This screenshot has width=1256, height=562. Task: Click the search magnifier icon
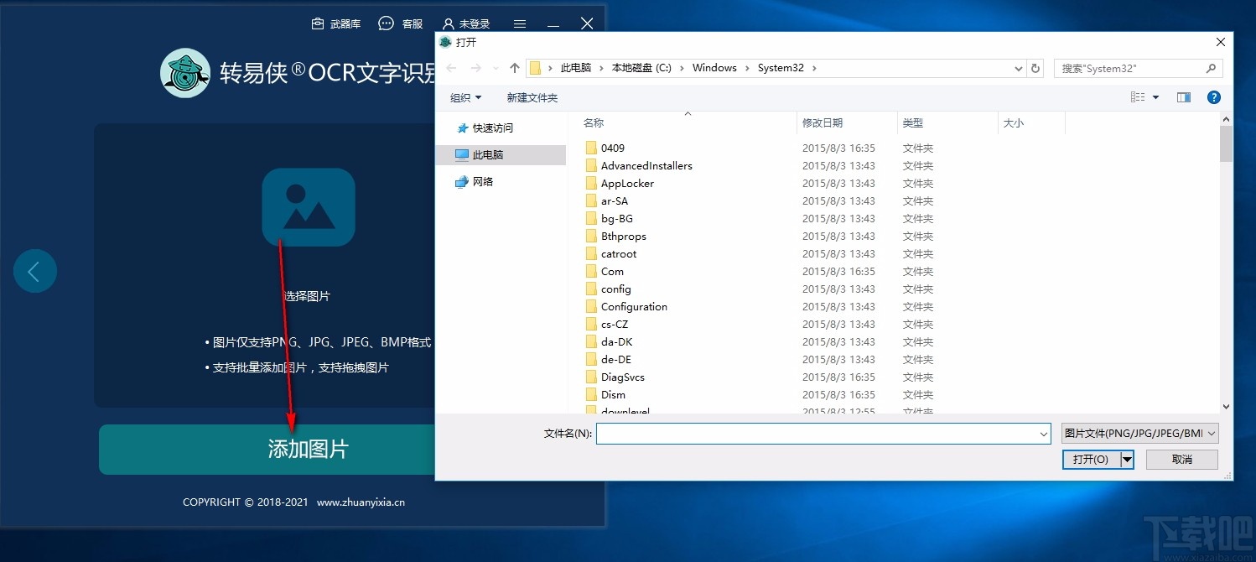(1211, 68)
